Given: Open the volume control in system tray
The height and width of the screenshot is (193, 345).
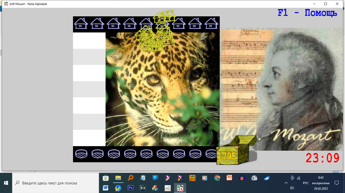Looking at the screenshot, I should [292, 188].
